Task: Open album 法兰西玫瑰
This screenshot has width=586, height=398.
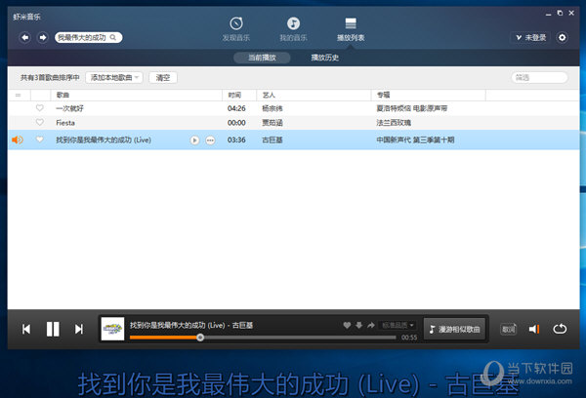Action: click(394, 123)
